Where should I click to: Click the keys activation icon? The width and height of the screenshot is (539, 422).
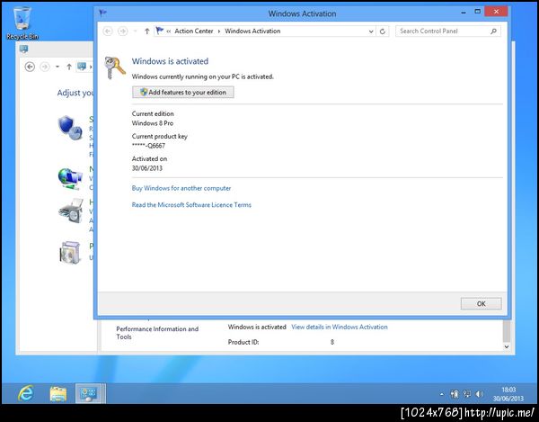pos(115,67)
